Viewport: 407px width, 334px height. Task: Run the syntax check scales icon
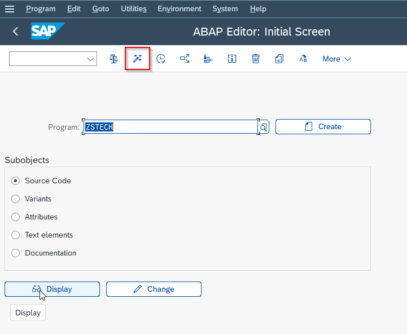pos(113,59)
